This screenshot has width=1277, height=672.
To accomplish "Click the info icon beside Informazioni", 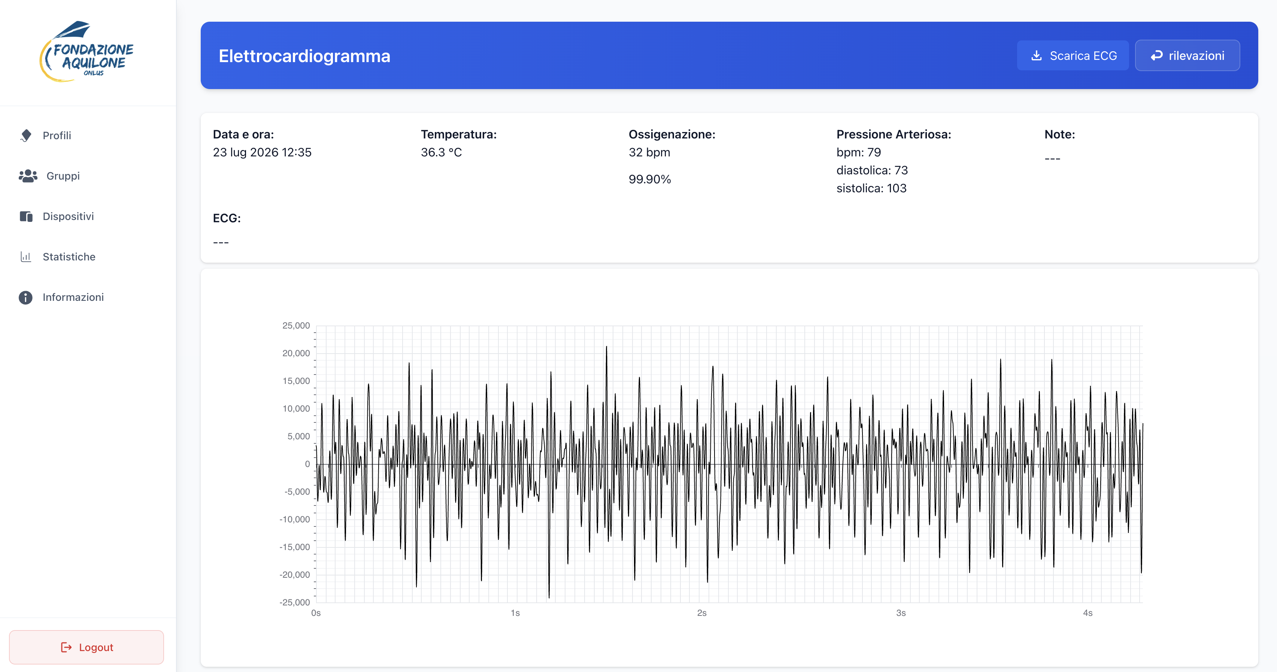I will 26,297.
